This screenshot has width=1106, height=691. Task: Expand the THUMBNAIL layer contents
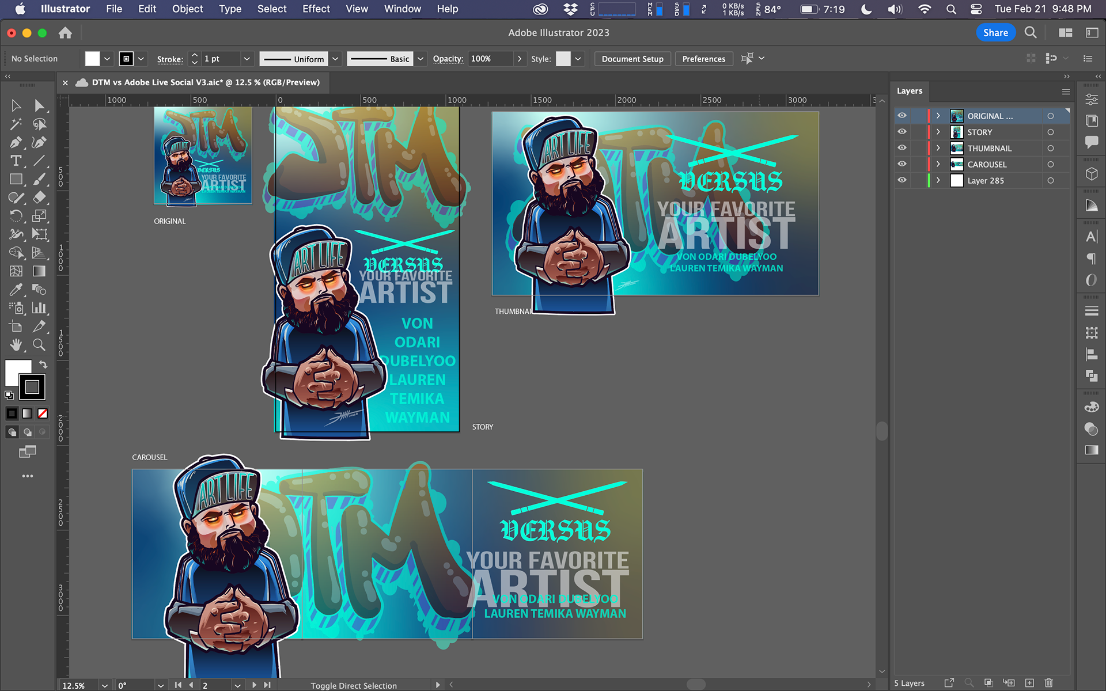(938, 148)
